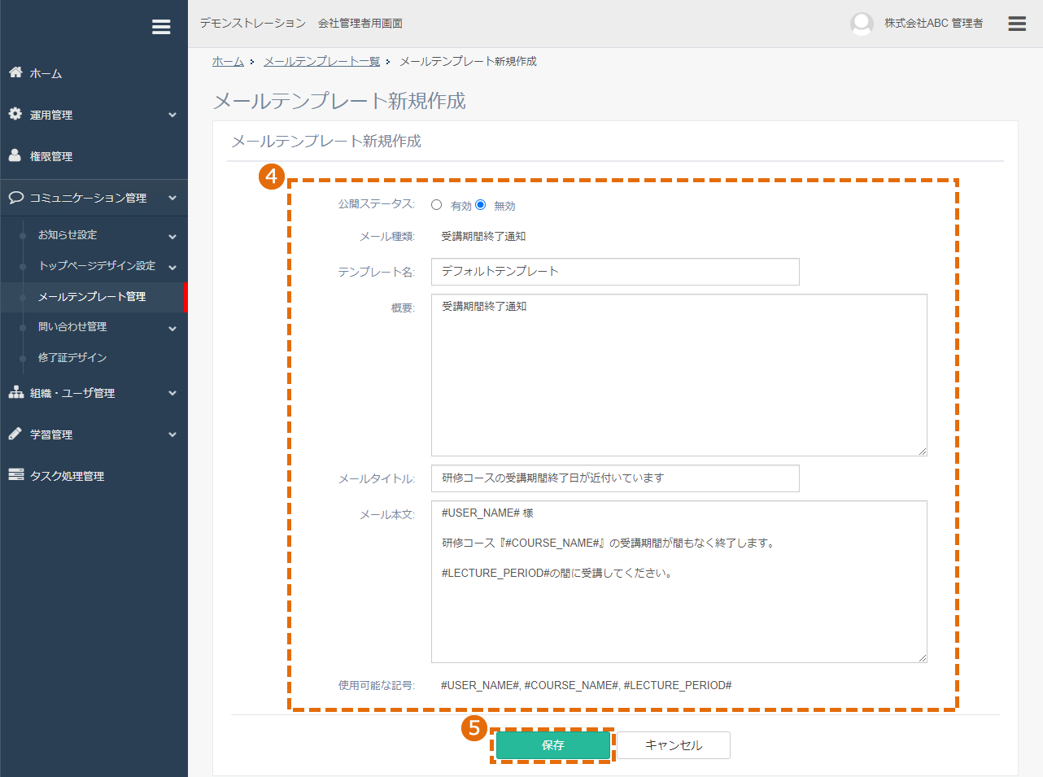This screenshot has height=777, width=1043.
Task: Open トップページデザイン設定 submenu item
Action: [97, 266]
